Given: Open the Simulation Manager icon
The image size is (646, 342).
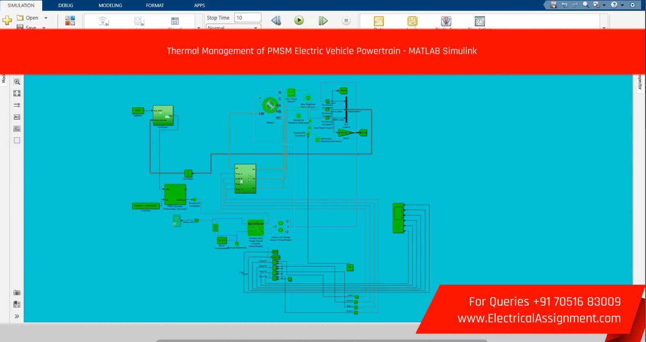Looking at the screenshot, I should tap(479, 21).
